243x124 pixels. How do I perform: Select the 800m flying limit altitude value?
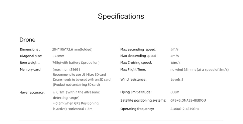pyautogui.click(x=175, y=92)
